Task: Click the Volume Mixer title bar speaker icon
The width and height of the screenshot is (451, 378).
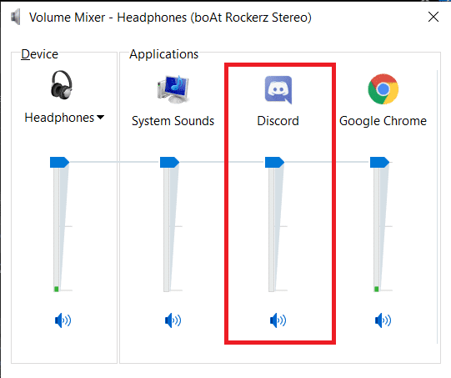Action: pos(15,17)
